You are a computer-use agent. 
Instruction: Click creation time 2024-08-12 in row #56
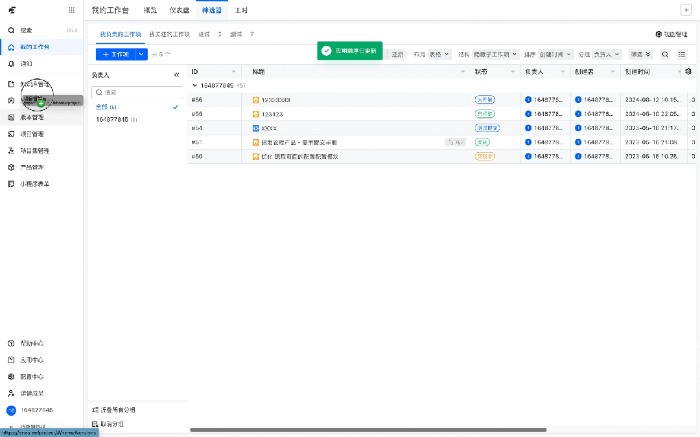point(653,100)
